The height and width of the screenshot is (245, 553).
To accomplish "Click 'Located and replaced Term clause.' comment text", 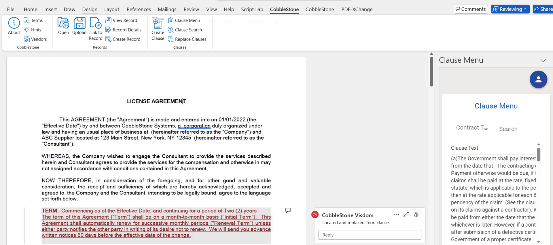I will 356,223.
